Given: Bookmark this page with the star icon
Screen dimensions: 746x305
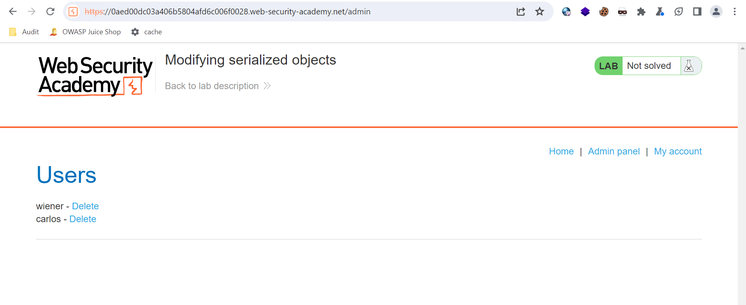Looking at the screenshot, I should pyautogui.click(x=539, y=12).
